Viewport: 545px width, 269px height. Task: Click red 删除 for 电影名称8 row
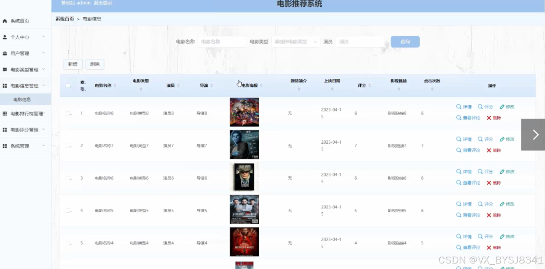pos(494,118)
